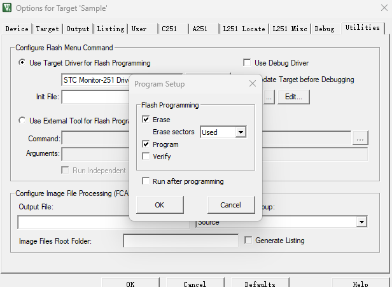Click the Edit... button
Viewport: 392px width, 287px height.
coord(293,97)
